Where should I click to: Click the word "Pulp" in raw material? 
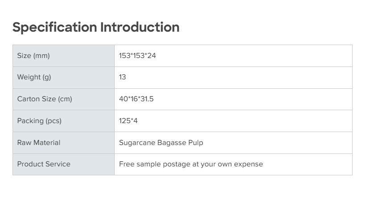[x=196, y=143]
